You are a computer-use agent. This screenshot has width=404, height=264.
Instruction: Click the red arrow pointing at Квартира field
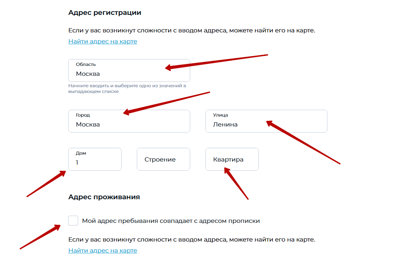click(236, 183)
